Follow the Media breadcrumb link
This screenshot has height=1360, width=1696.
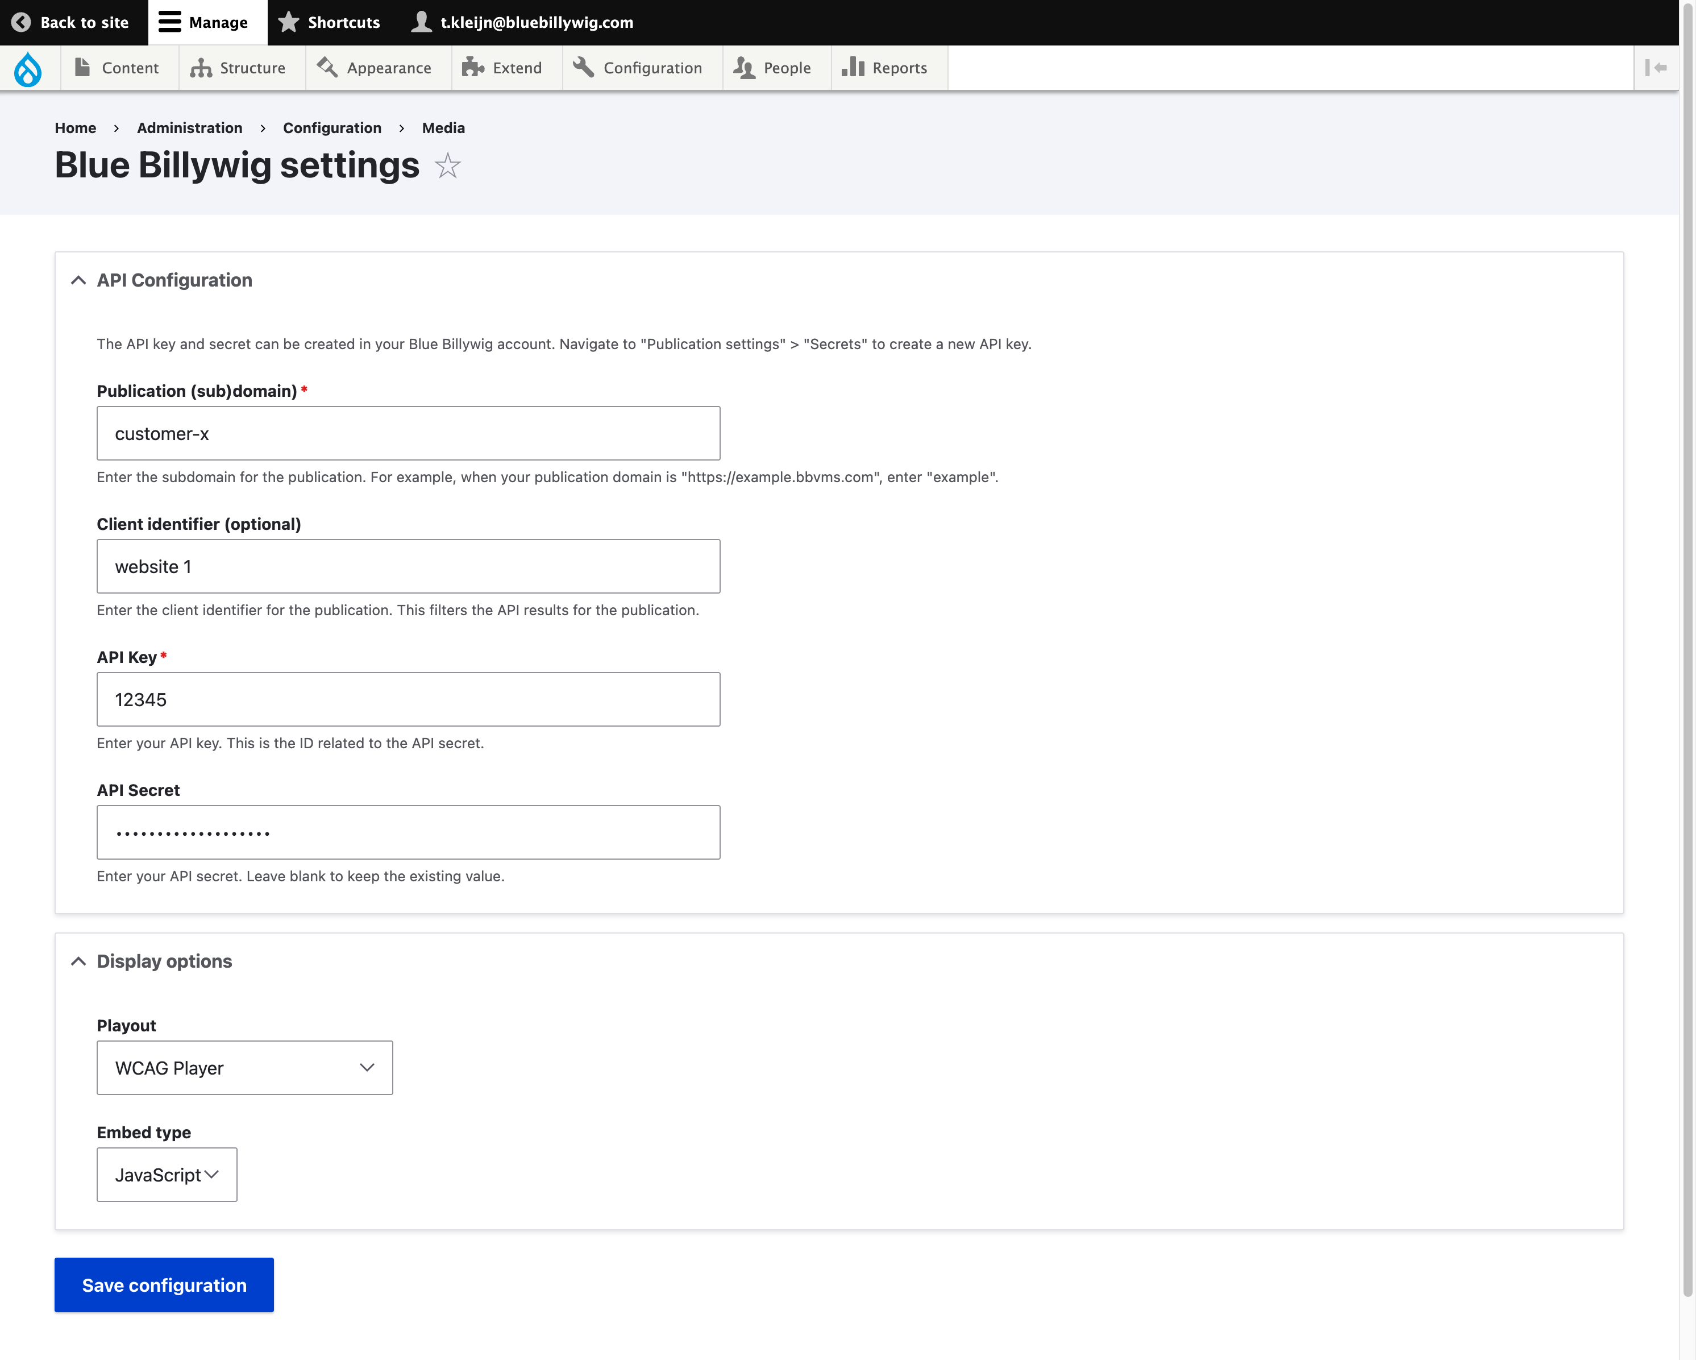pyautogui.click(x=443, y=127)
